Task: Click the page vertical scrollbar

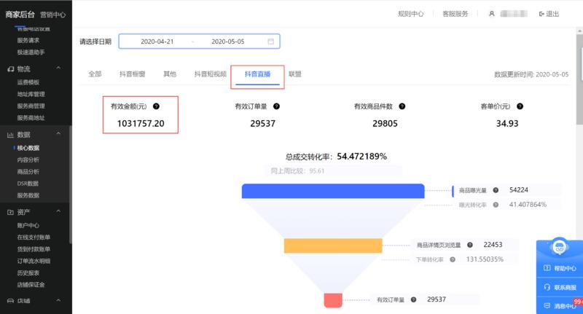Action: click(x=579, y=80)
